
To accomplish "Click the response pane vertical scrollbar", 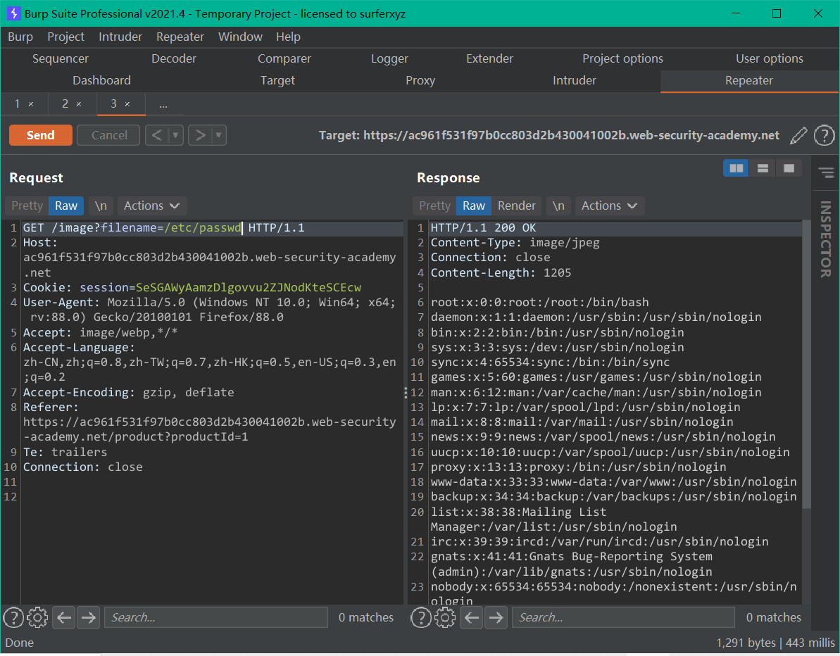I will point(806,364).
